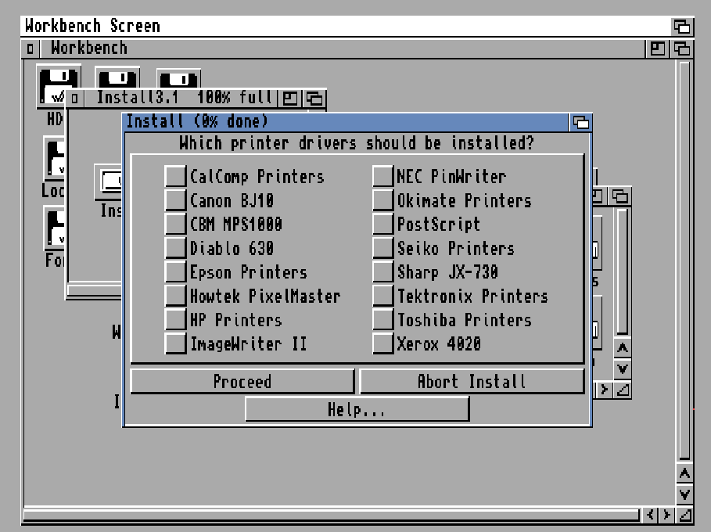Click Workbench window scroll left arrow

(x=650, y=515)
